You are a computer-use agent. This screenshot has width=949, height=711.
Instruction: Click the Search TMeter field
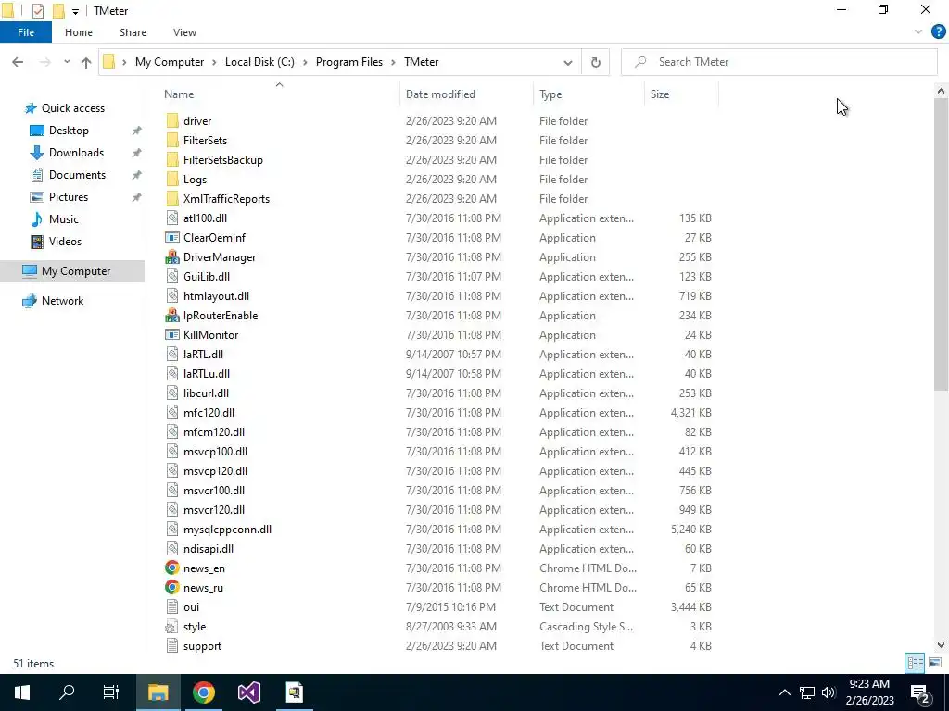778,62
